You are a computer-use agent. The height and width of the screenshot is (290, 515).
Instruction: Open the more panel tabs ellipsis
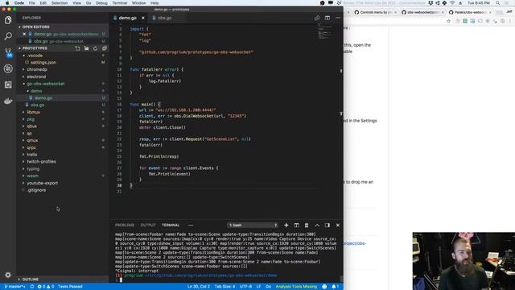point(191,226)
